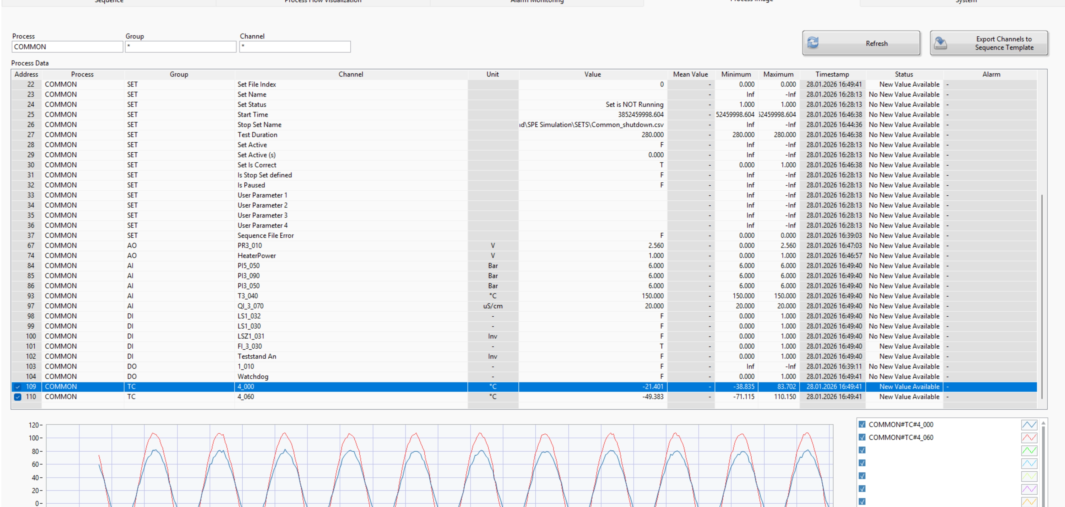Toggle checkbox on selected address 109 row

pyautogui.click(x=17, y=387)
